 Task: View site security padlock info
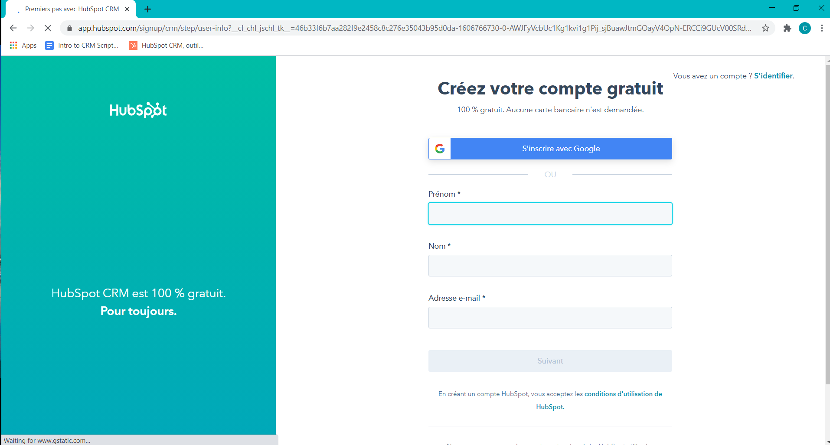tap(69, 28)
